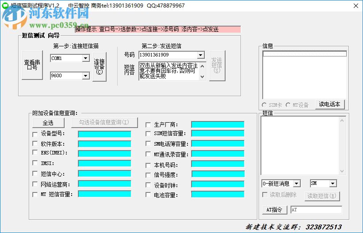The image size is (363, 233).
Task: Click the cyan 生产厂商 value field
Action: tap(218, 124)
